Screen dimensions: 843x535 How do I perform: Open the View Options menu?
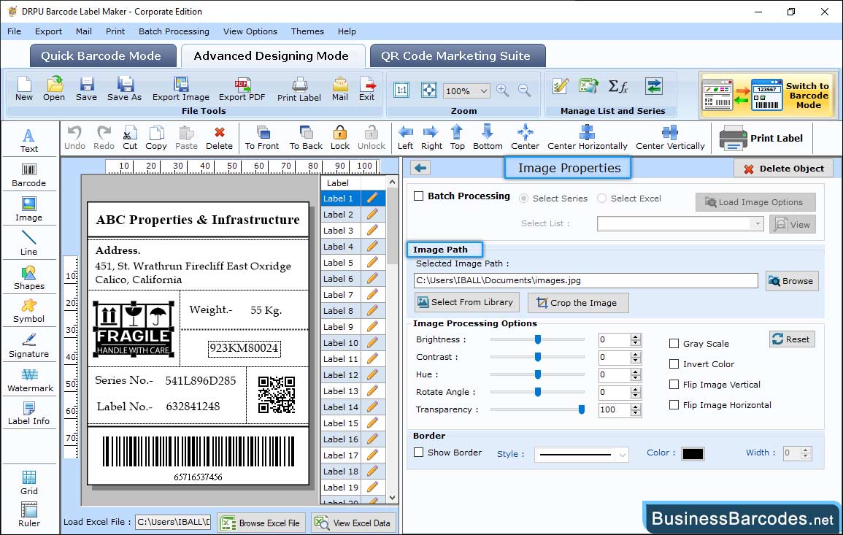click(x=250, y=31)
